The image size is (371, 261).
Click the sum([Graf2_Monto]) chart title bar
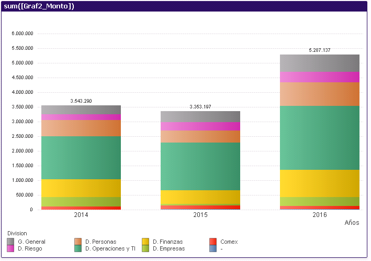184,6
